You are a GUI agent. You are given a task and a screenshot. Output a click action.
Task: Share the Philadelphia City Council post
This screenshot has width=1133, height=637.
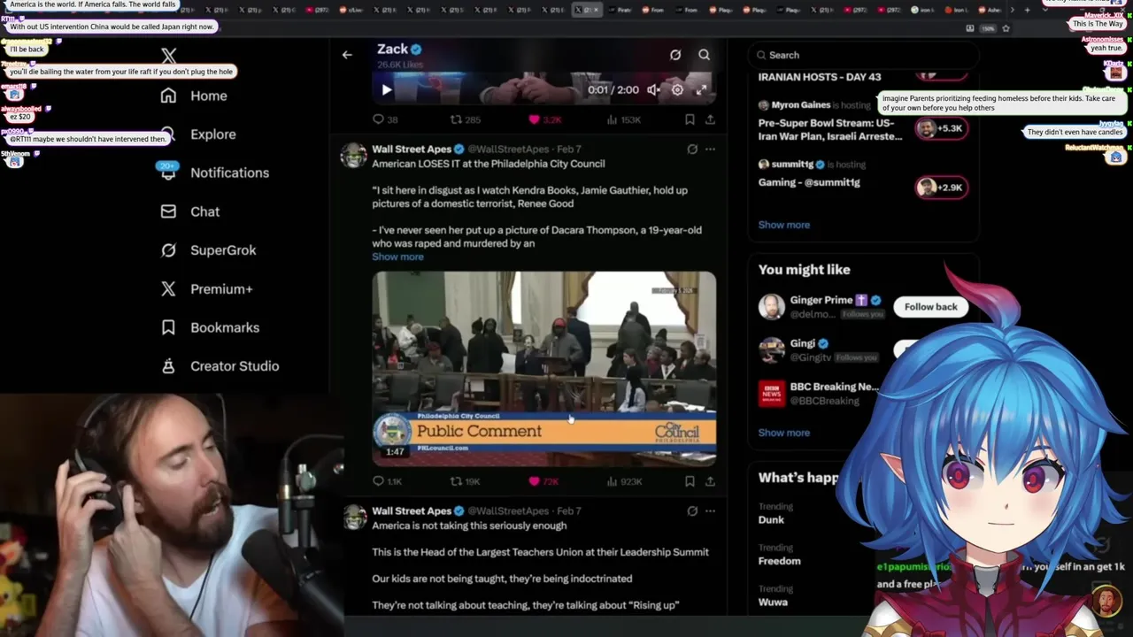pyautogui.click(x=710, y=481)
